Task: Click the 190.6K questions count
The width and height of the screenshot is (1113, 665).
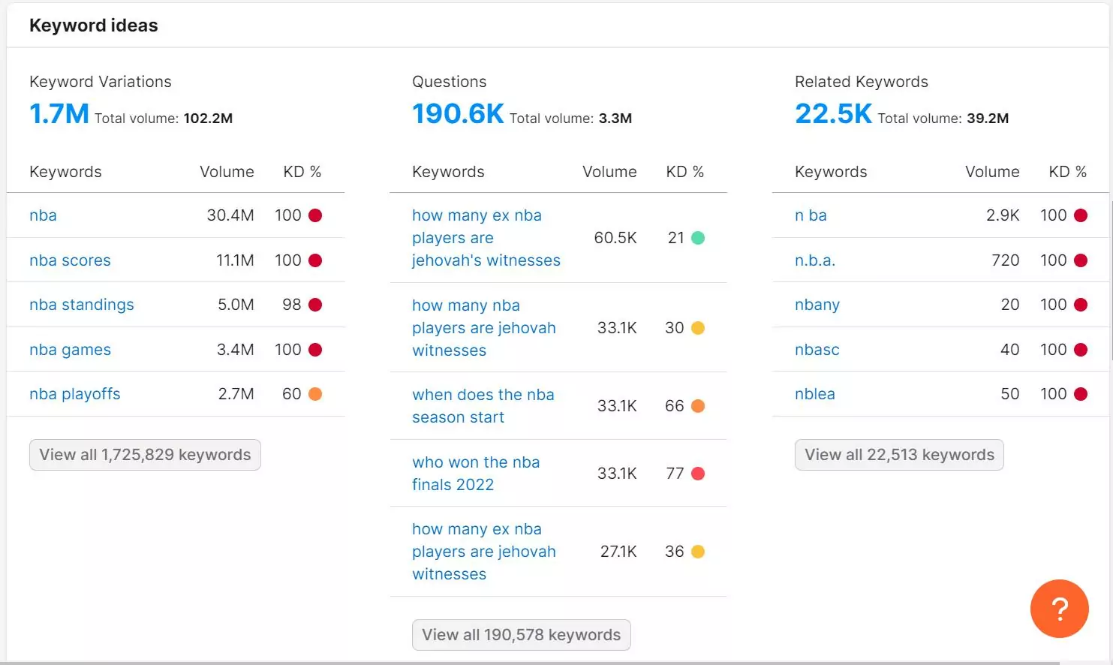Action: coord(458,114)
